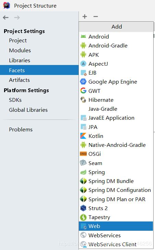This screenshot has width=155, height=250.
Task: Click the OSGi orange badge icon
Action: 83,154
